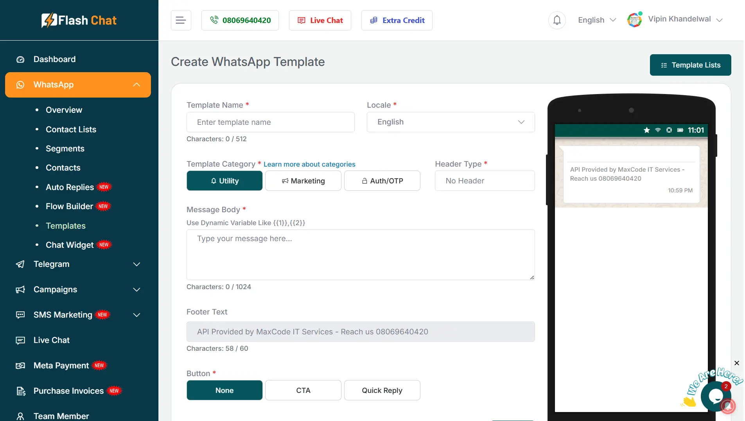Open Learn more about categories link

pos(309,164)
